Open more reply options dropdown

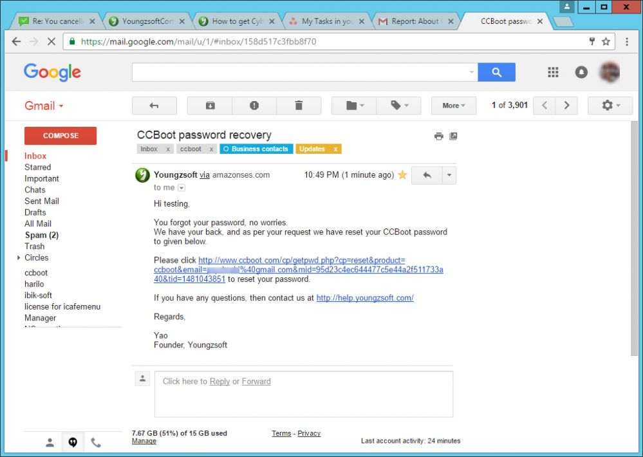[x=449, y=175]
